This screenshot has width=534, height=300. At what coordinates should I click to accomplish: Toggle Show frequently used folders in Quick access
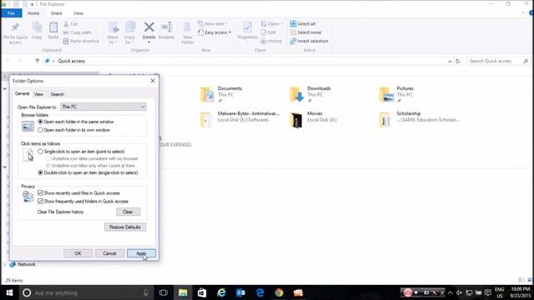point(41,202)
